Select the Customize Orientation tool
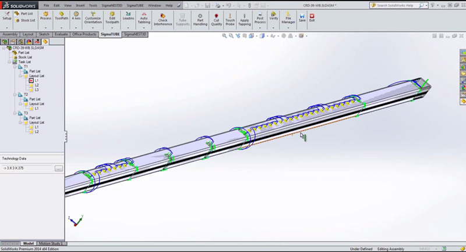The image size is (466, 252). coord(93,18)
